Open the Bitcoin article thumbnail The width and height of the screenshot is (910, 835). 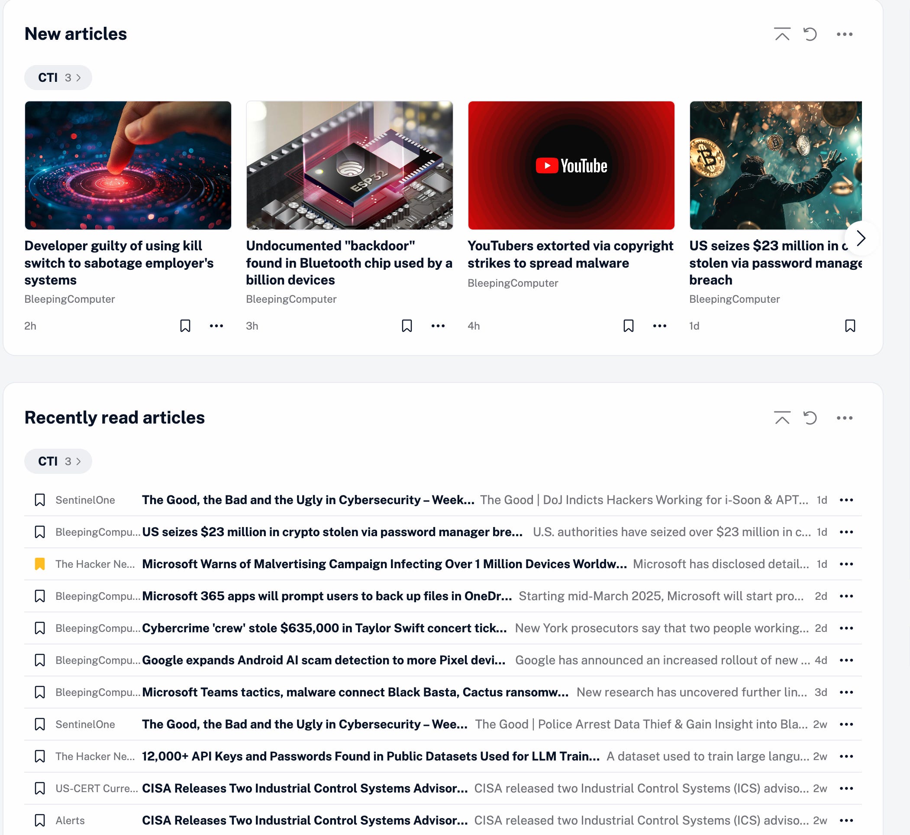[x=775, y=165]
